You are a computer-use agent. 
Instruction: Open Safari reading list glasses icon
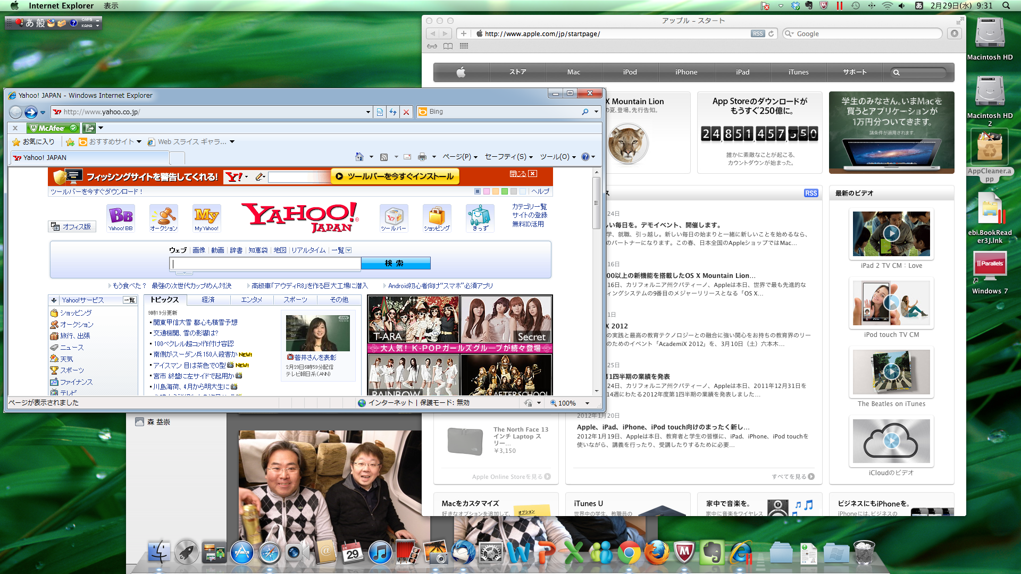point(432,46)
